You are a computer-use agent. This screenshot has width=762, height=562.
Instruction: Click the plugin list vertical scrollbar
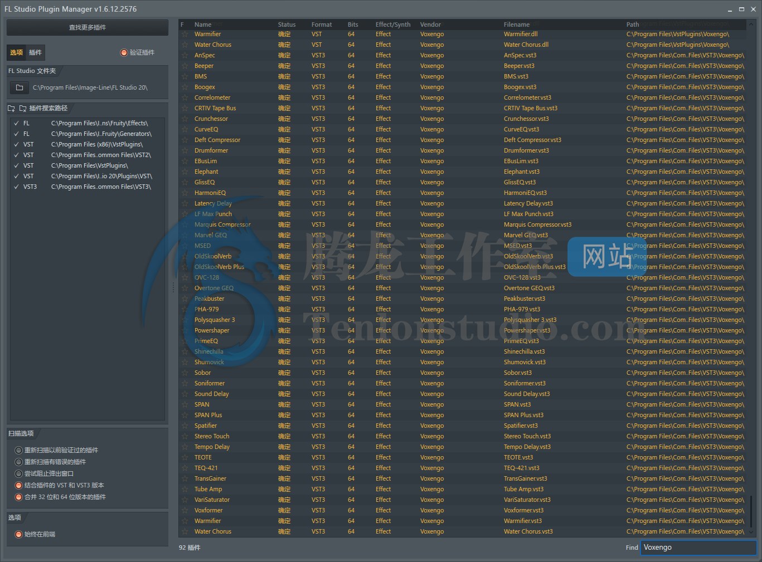[751, 512]
